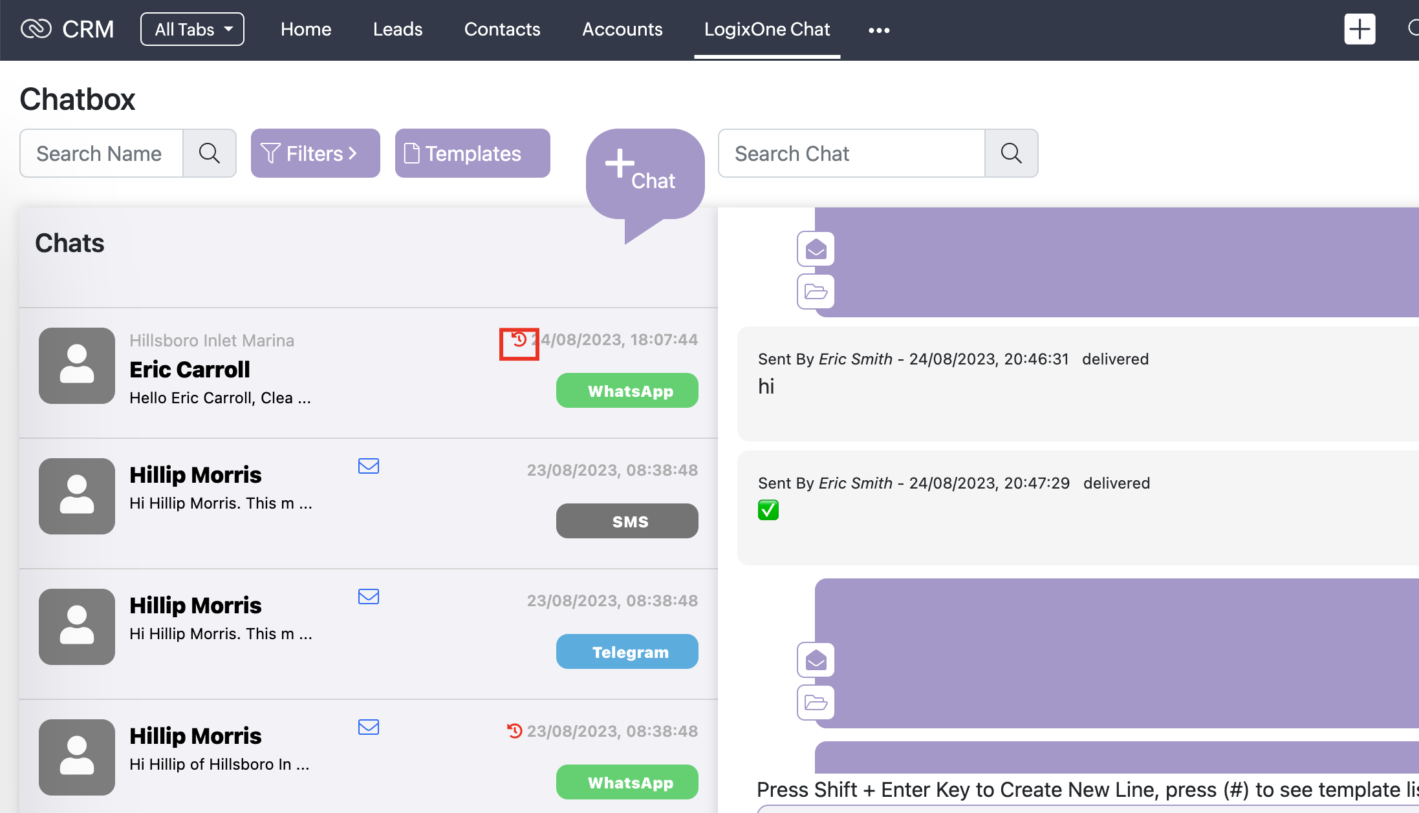Click the Search Name magnifier button
1419x813 pixels.
(x=210, y=153)
